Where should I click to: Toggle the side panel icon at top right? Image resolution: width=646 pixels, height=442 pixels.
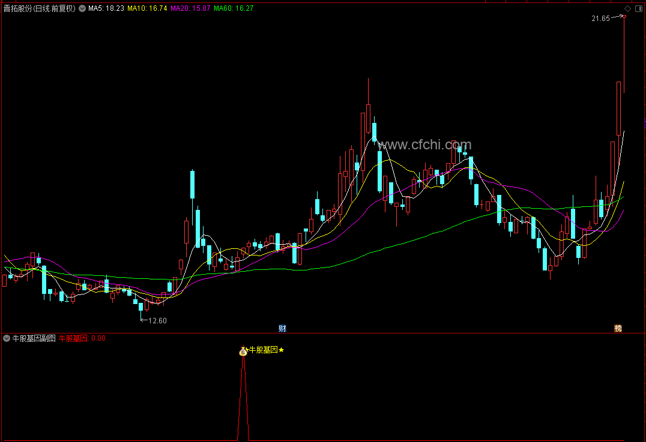tap(639, 8)
